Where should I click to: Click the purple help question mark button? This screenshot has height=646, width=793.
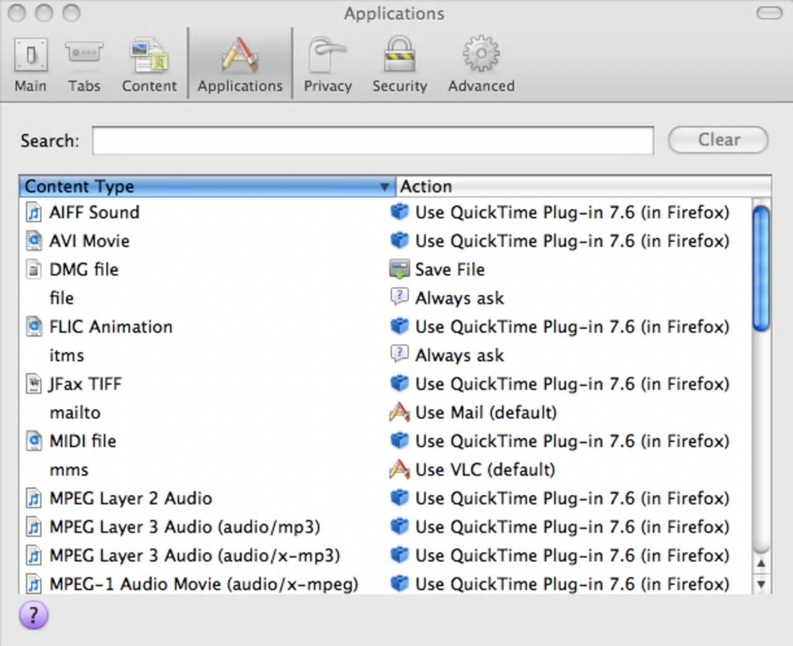tap(33, 615)
